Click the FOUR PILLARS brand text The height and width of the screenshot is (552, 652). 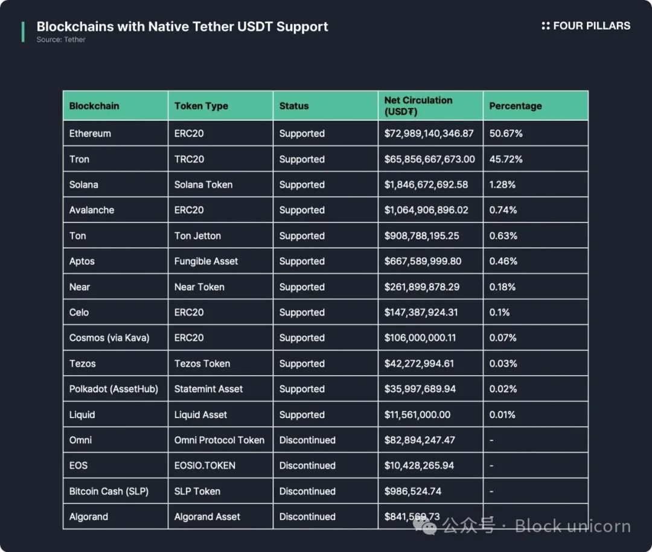coord(592,26)
